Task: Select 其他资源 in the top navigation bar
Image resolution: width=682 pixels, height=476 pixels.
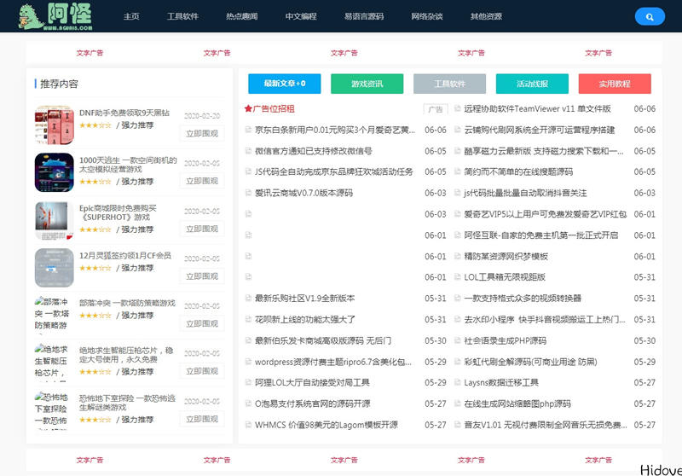Action: point(486,16)
